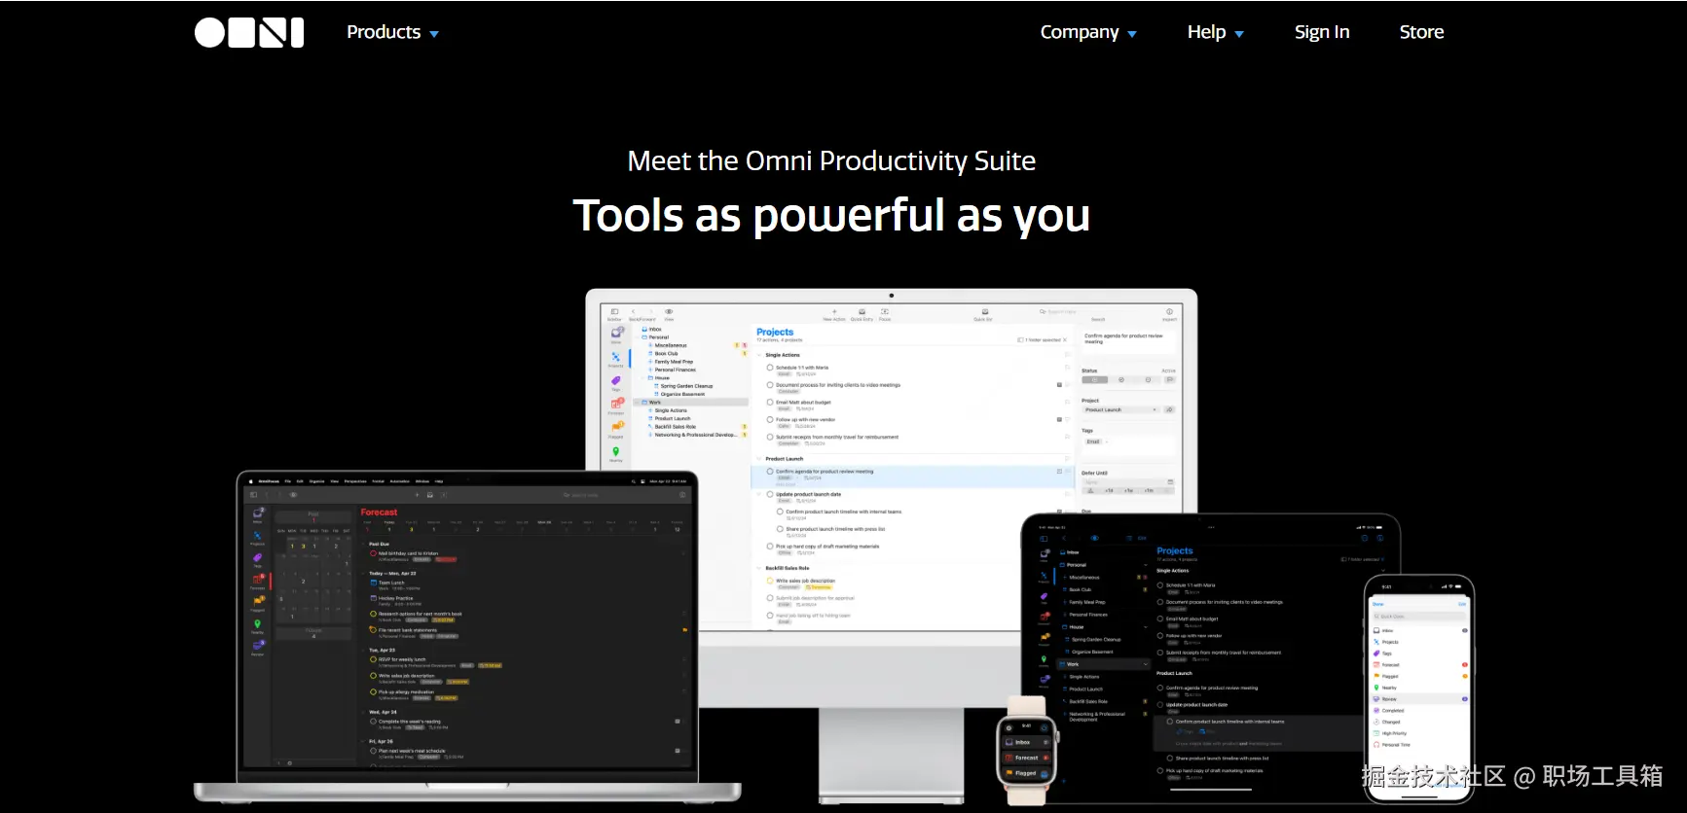Select Forecast icon in MacBook sidebar

click(x=257, y=581)
